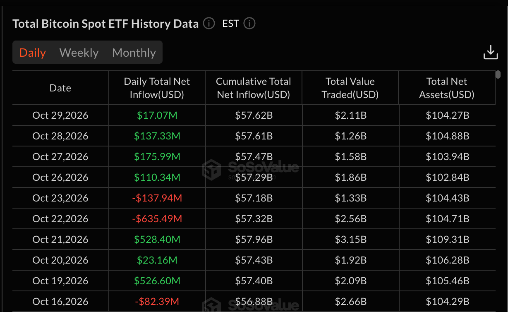The height and width of the screenshot is (312, 508).
Task: Click the $1.92B value traded cell
Action: (351, 260)
